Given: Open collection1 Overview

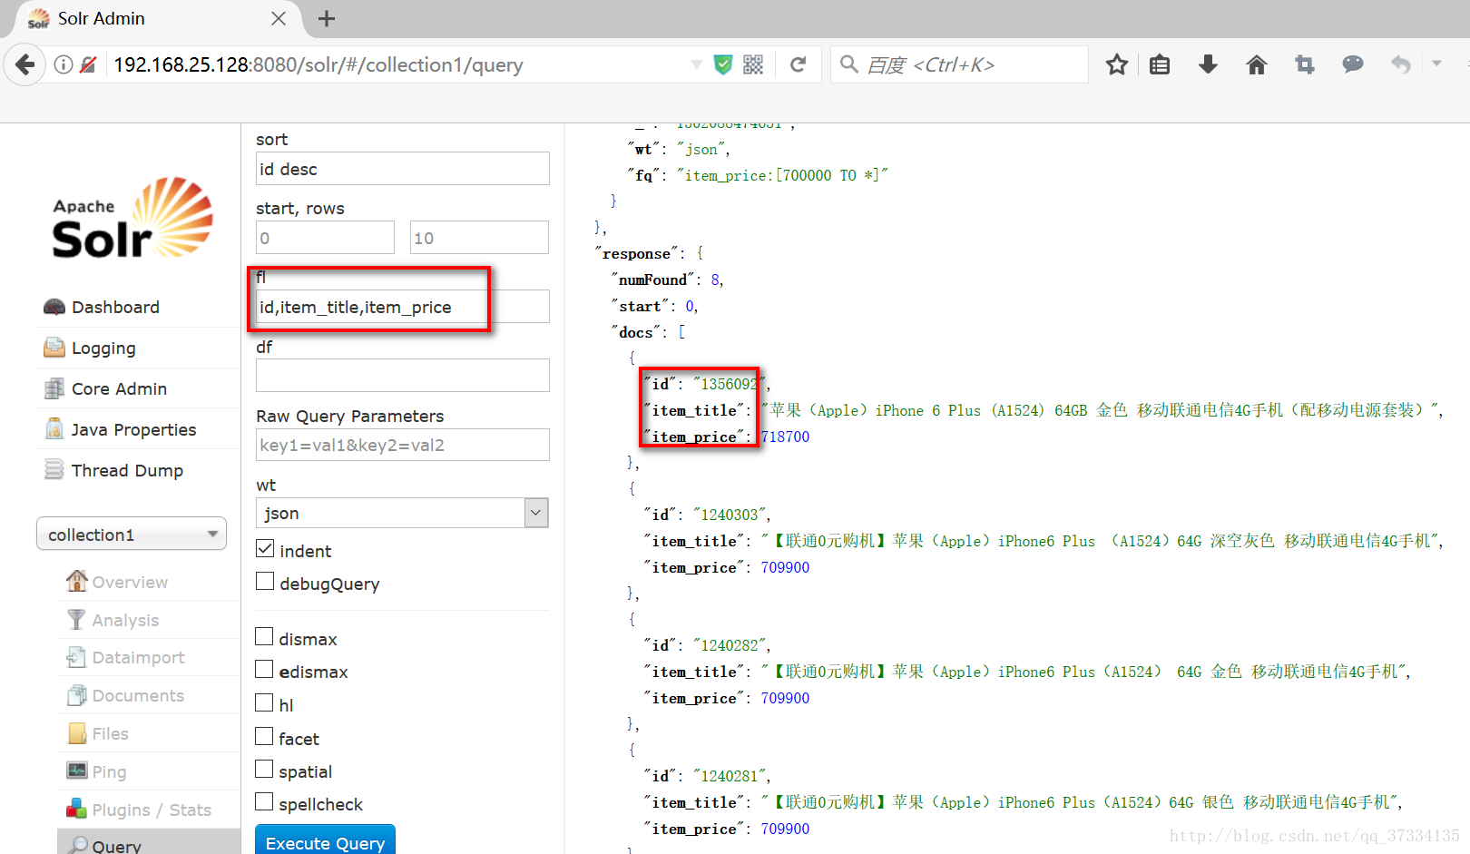Looking at the screenshot, I should coord(130,582).
